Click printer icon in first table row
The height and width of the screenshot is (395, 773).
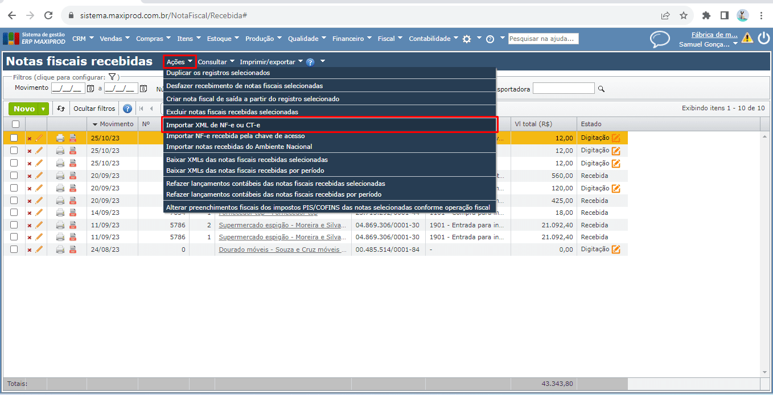tap(60, 138)
